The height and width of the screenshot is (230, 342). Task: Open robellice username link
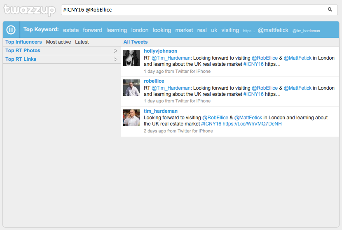[x=154, y=81]
